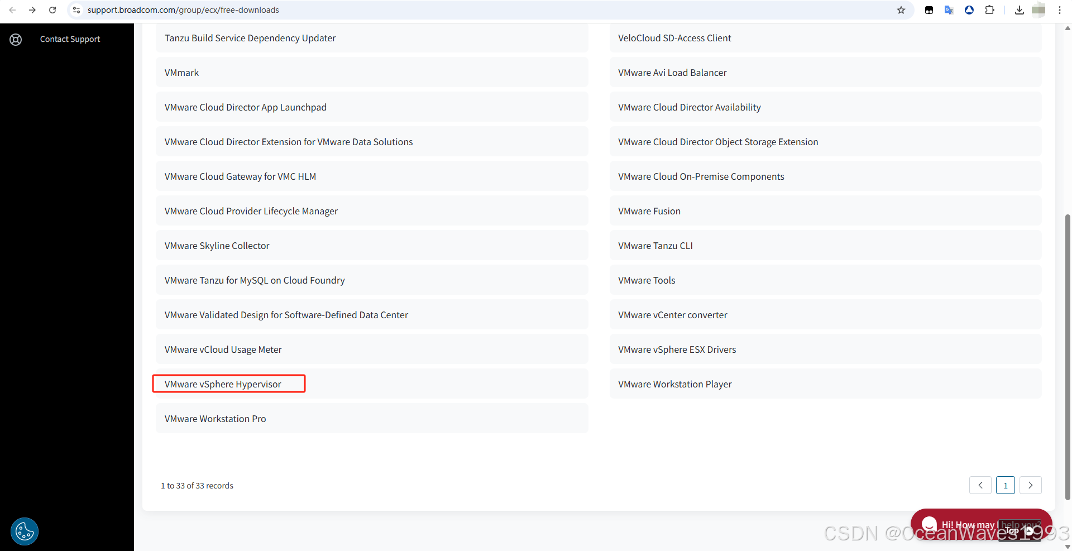Open VMware Workstation Pro
This screenshot has height=551, width=1072.
click(372, 419)
